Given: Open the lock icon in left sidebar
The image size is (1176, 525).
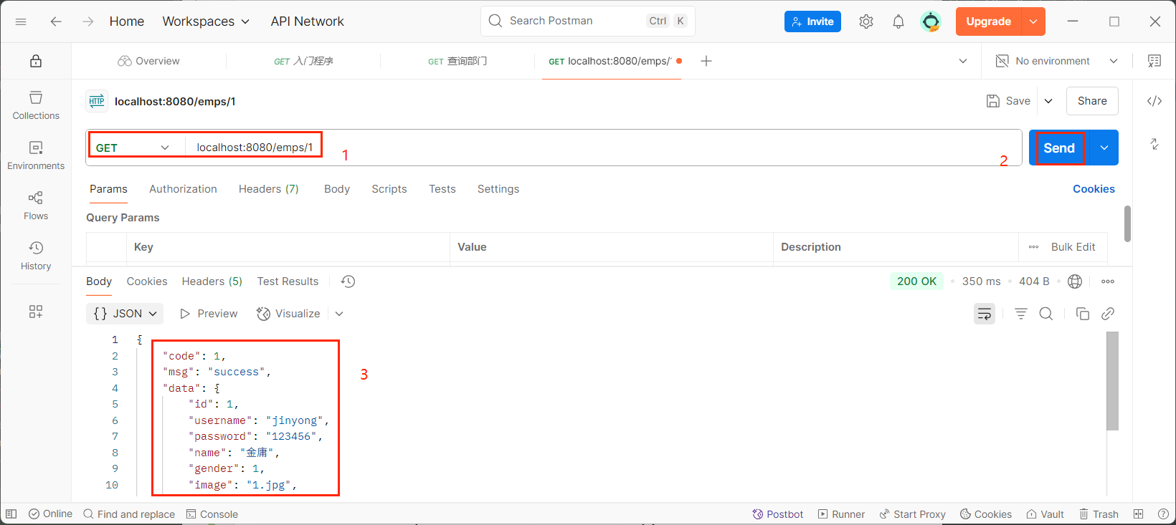Looking at the screenshot, I should point(36,61).
